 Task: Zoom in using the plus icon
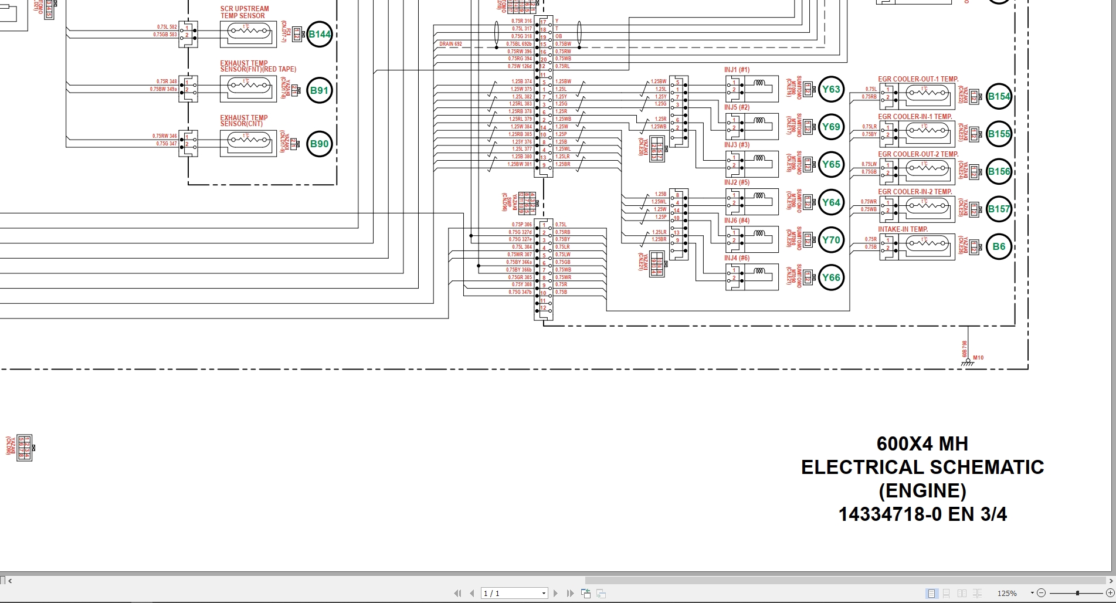[x=1110, y=593]
